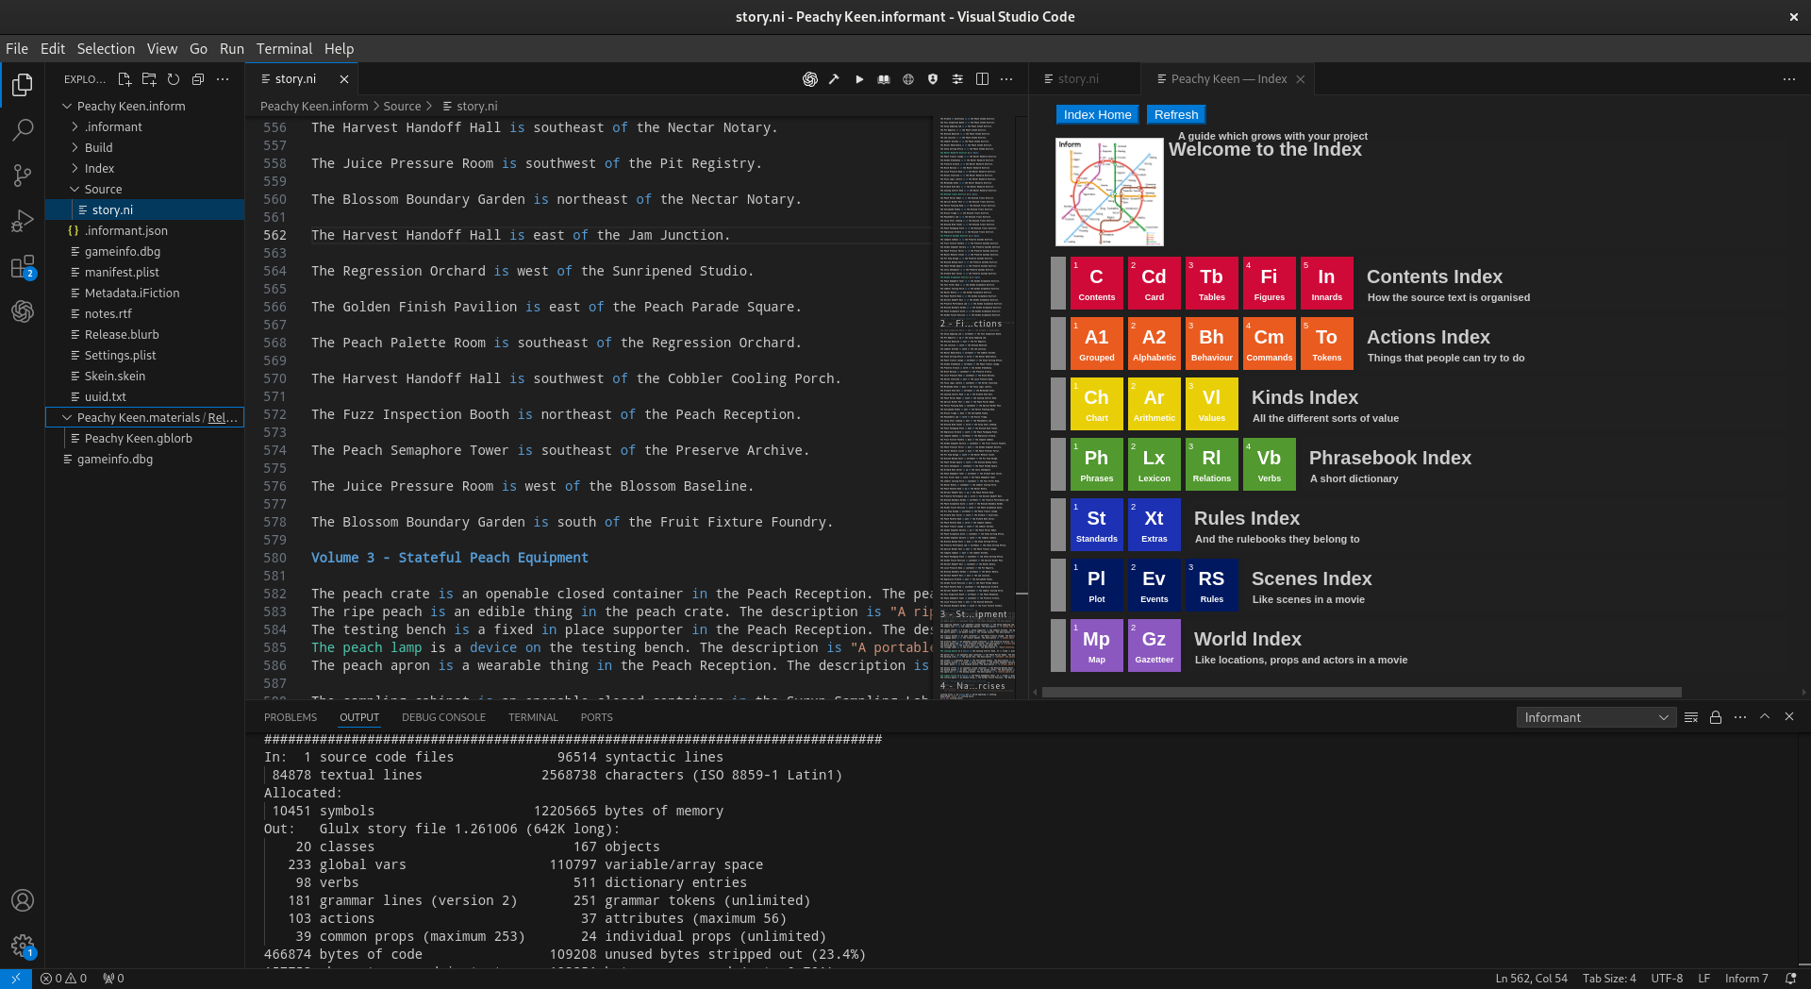The height and width of the screenshot is (989, 1811).
Task: Toggle output panel scroll lock
Action: coord(1716,717)
